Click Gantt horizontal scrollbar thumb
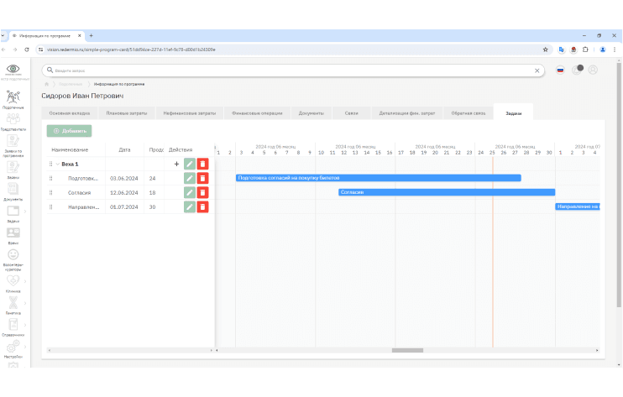 click(407, 350)
